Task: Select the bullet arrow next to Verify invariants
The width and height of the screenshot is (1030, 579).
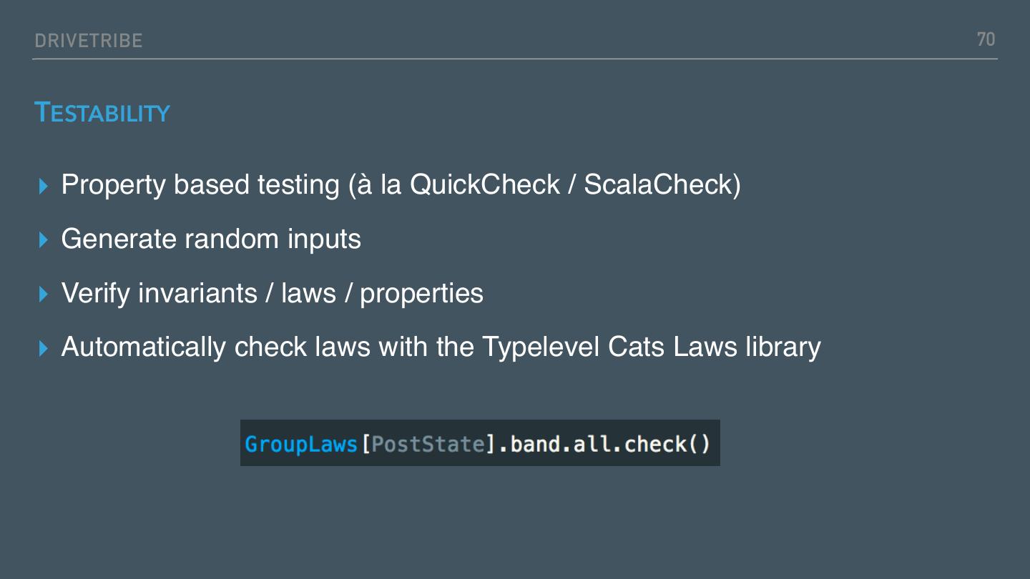Action: (44, 294)
